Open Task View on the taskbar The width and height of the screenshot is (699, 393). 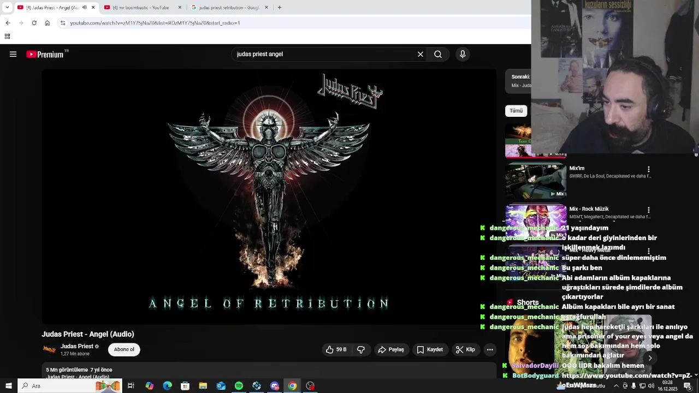click(x=131, y=386)
